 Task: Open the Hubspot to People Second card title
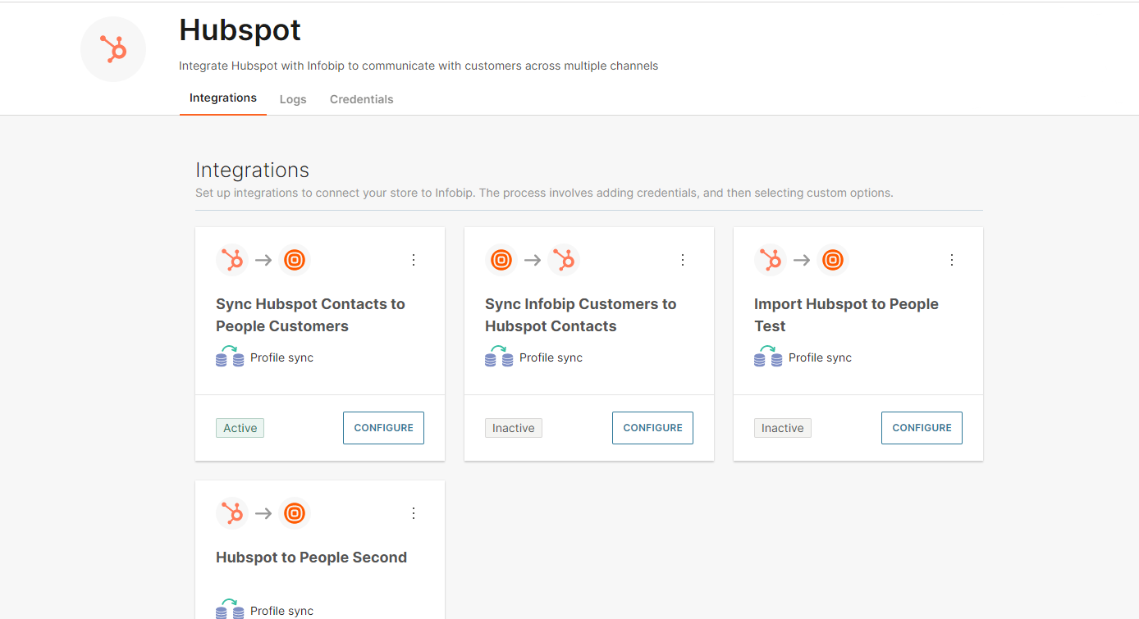pos(311,558)
